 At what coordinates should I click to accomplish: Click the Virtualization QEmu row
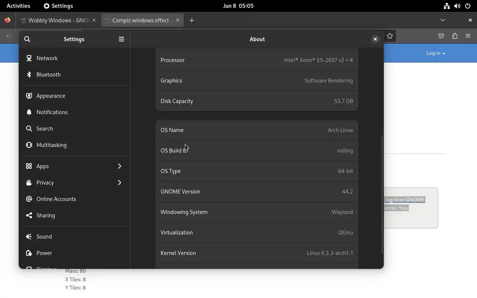point(257,232)
